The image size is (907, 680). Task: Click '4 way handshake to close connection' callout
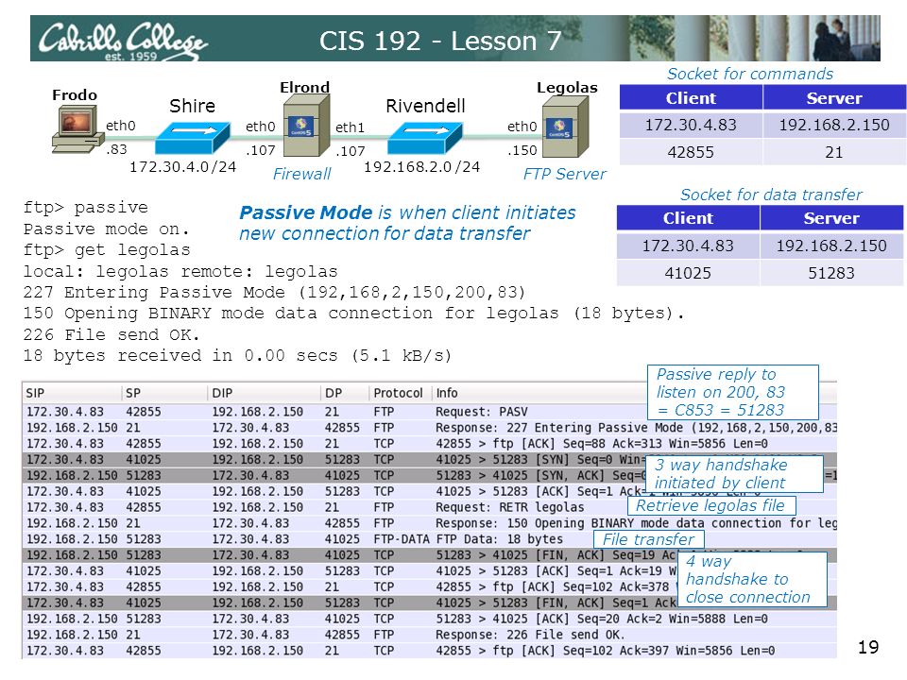(752, 579)
